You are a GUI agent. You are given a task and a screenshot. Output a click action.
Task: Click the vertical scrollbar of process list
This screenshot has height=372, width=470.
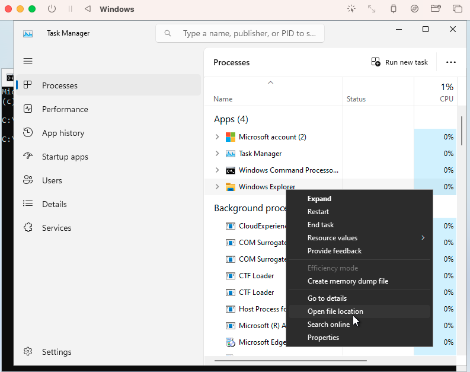(x=462, y=131)
